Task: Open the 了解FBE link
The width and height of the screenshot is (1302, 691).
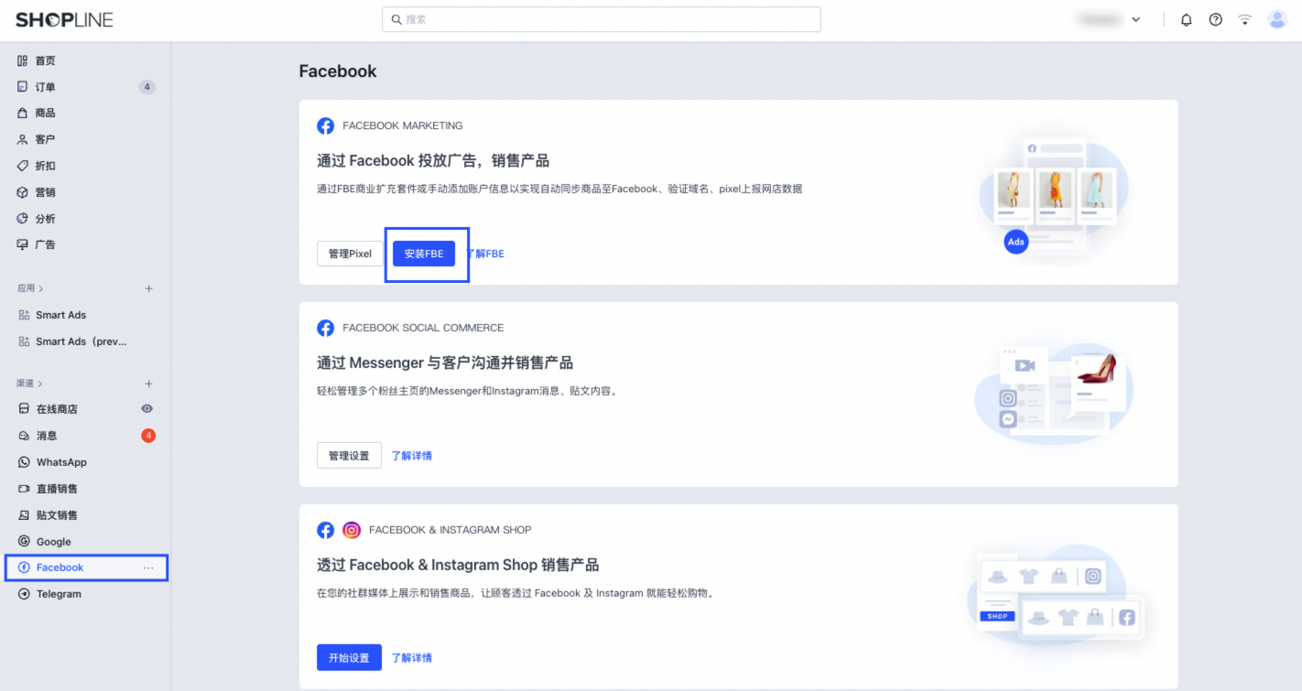Action: (x=484, y=254)
